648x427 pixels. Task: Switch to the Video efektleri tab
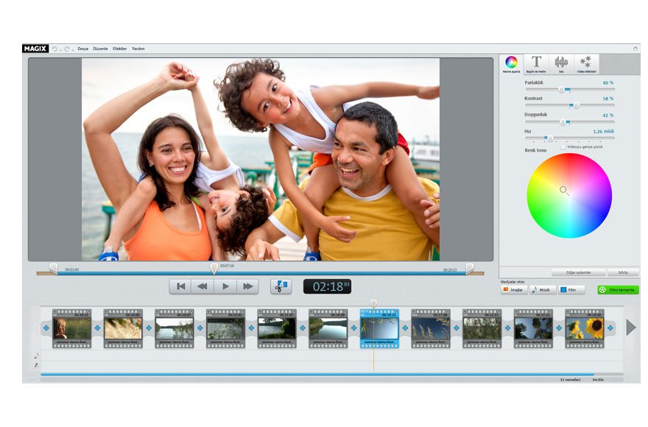(586, 64)
